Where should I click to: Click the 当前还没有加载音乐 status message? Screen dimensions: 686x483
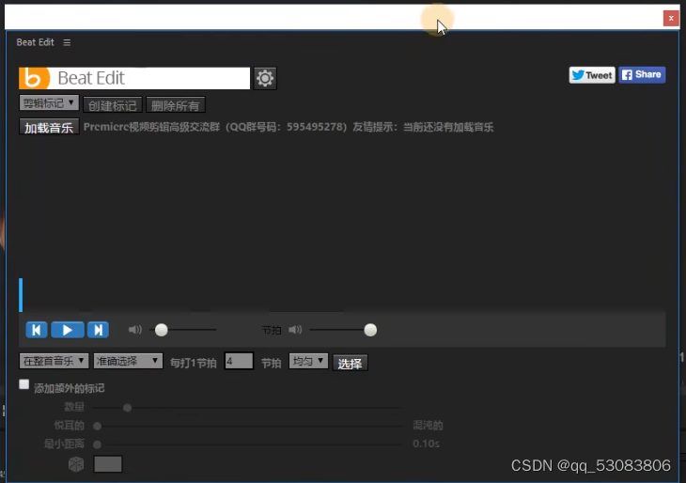(x=448, y=127)
